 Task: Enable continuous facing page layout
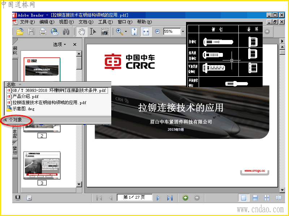pos(267,198)
